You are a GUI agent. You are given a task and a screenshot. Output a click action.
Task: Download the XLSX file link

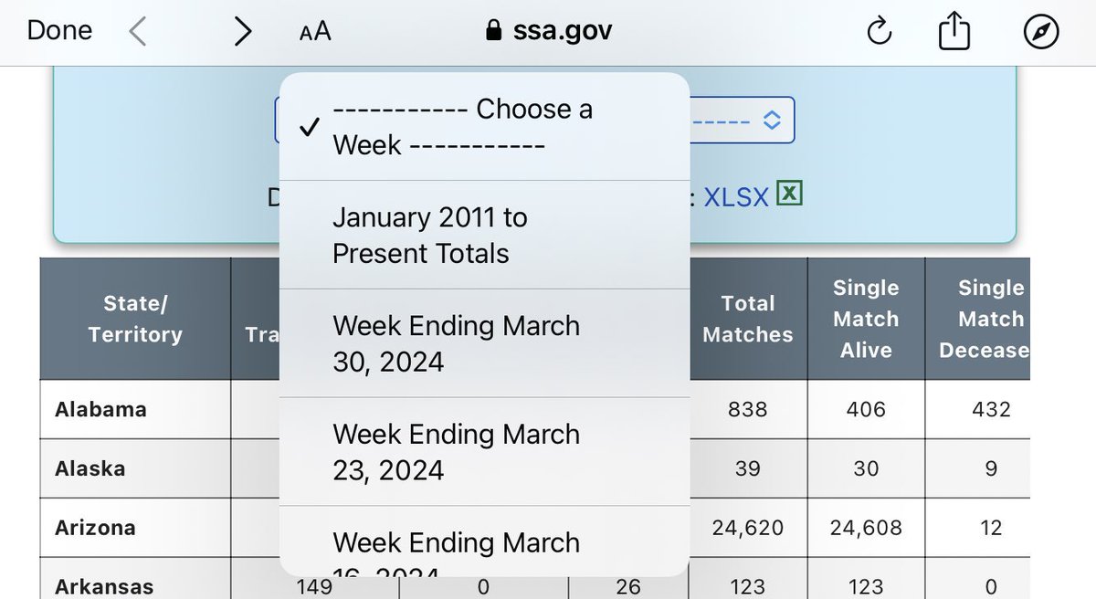[x=736, y=196]
